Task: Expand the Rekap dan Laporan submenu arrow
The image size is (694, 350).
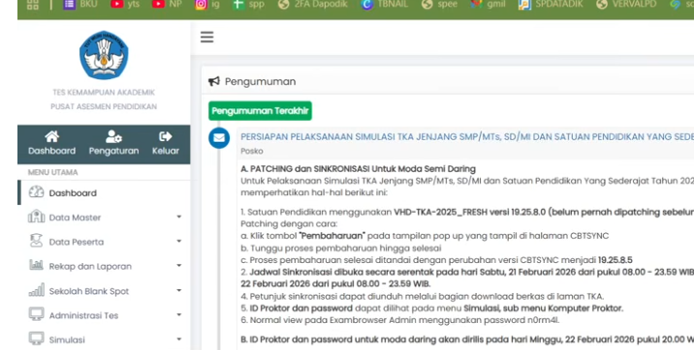Action: [178, 265]
